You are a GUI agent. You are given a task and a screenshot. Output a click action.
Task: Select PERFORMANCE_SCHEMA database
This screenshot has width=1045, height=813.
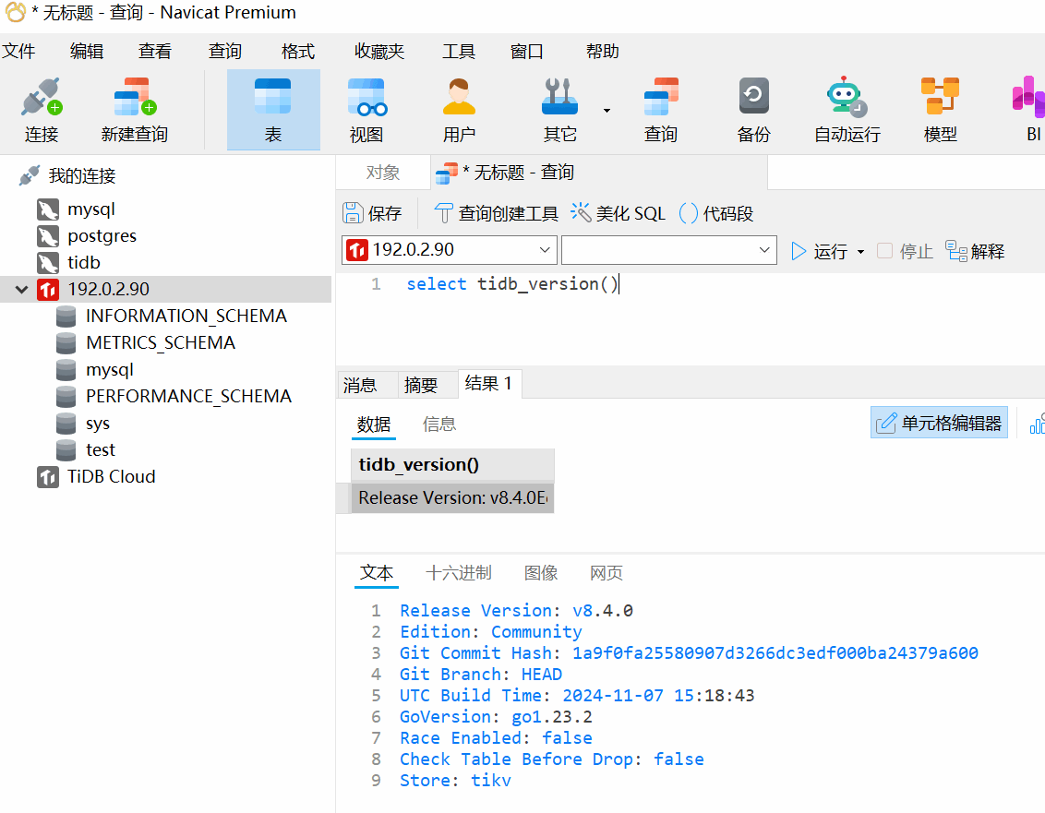click(x=188, y=397)
